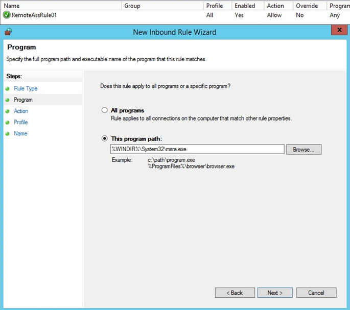This screenshot has width=350, height=310.
Task: Open the Profile step in sidebar
Action: [21, 122]
